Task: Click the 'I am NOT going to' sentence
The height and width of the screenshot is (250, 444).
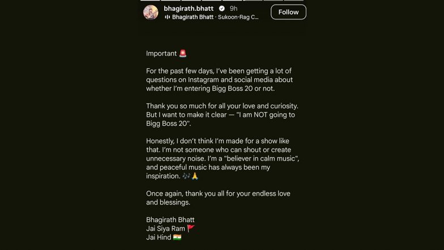Action: pos(266,115)
